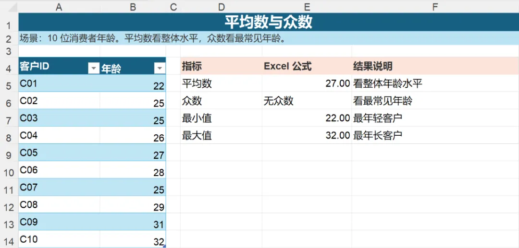Select age value 26 in row C04
The width and height of the screenshot is (519, 248).
pos(133,135)
